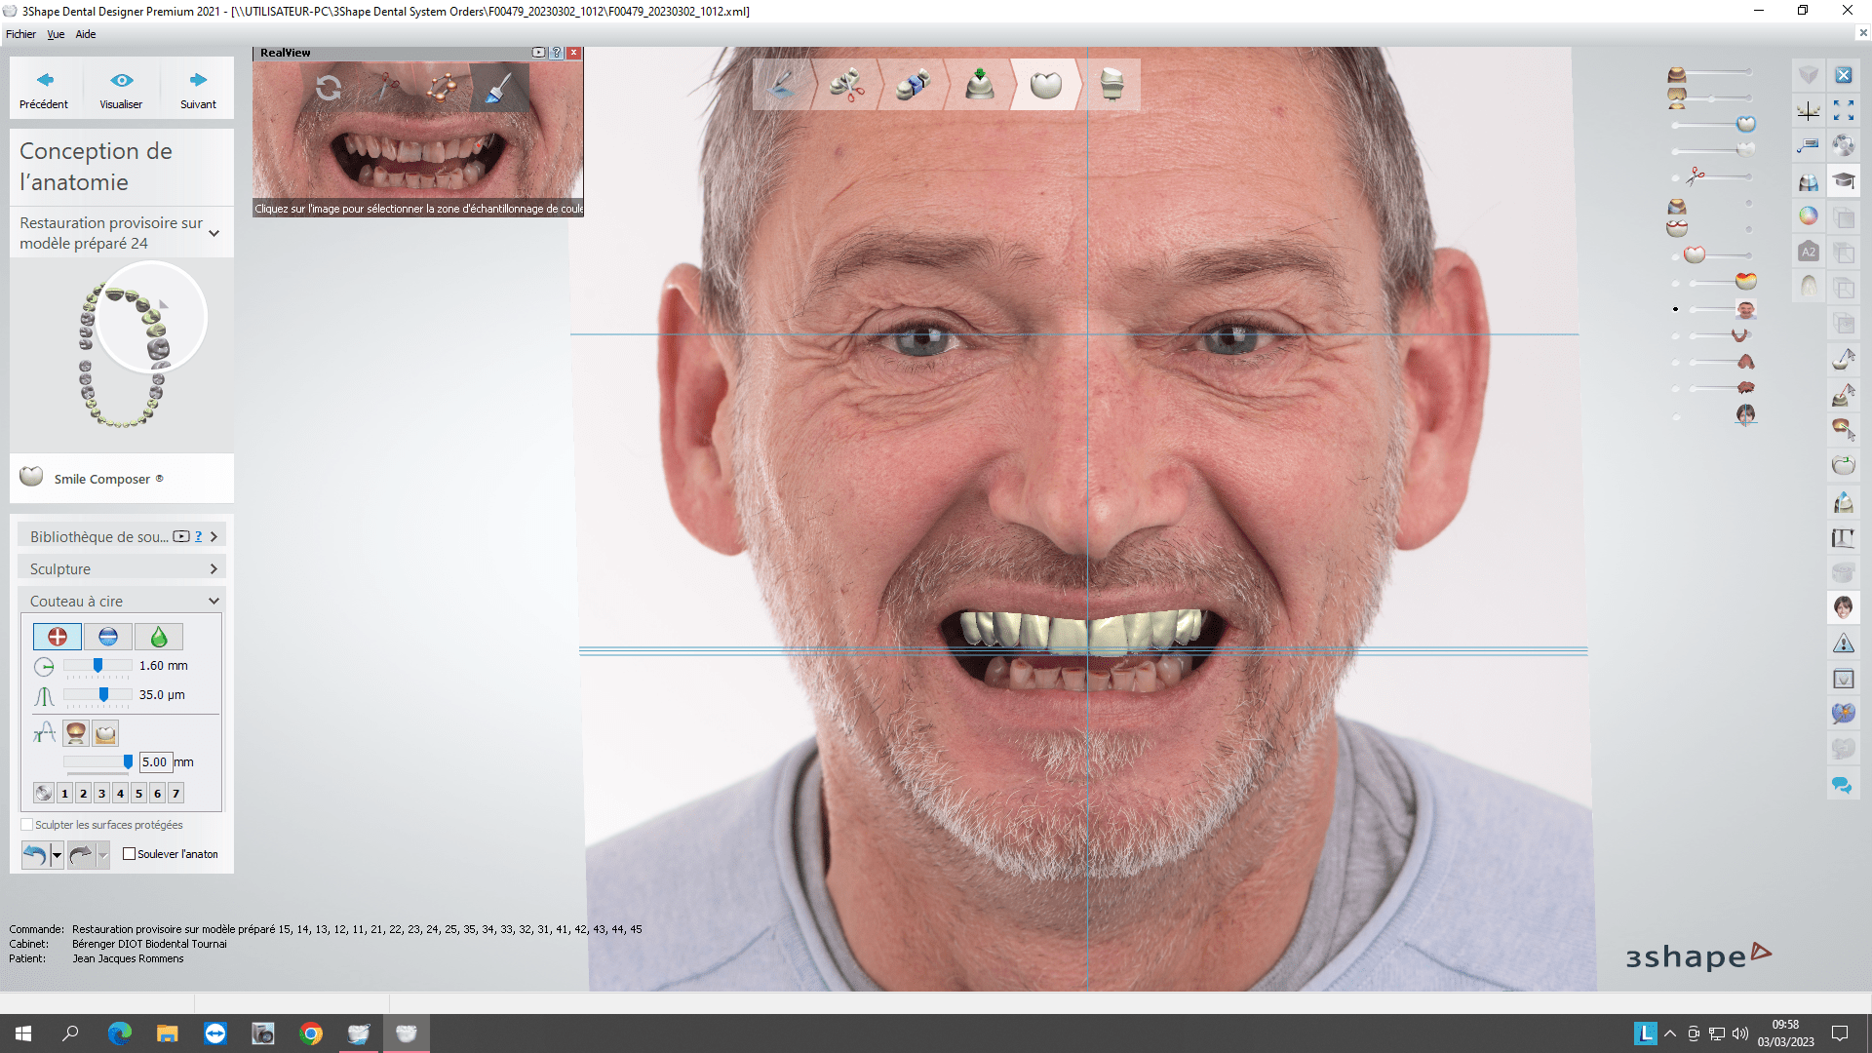Click the RealView brush color sampling icon
Image resolution: width=1872 pixels, height=1053 pixels.
(498, 89)
